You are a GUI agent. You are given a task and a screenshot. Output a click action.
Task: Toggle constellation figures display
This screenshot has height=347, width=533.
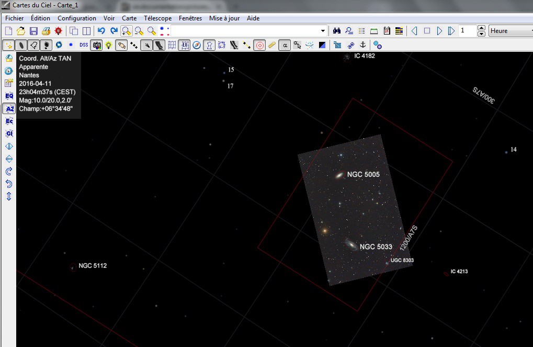pyautogui.click(x=209, y=45)
